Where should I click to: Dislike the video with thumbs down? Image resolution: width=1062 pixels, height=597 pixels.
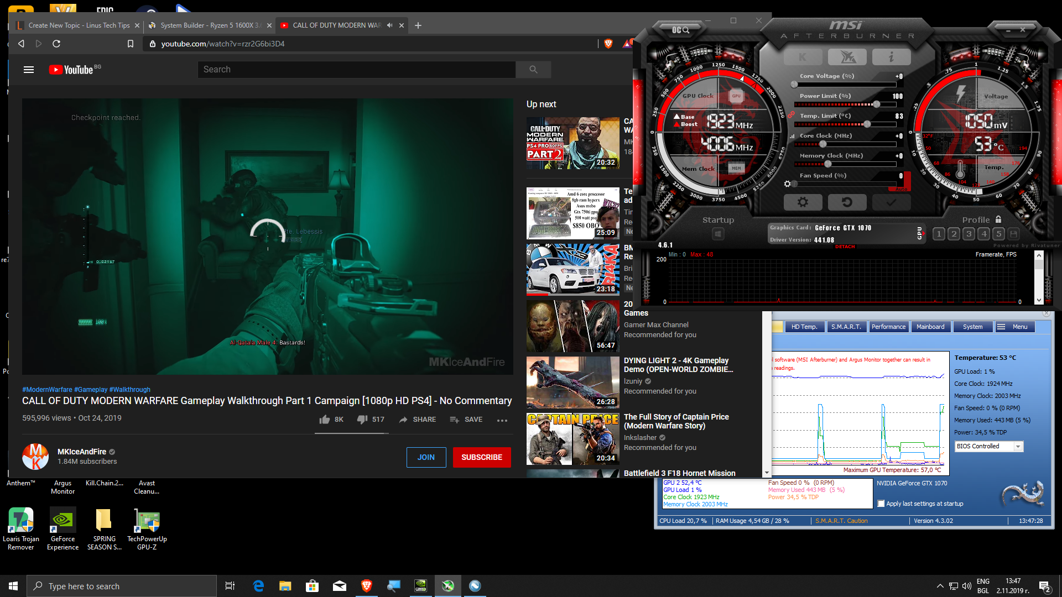point(362,420)
